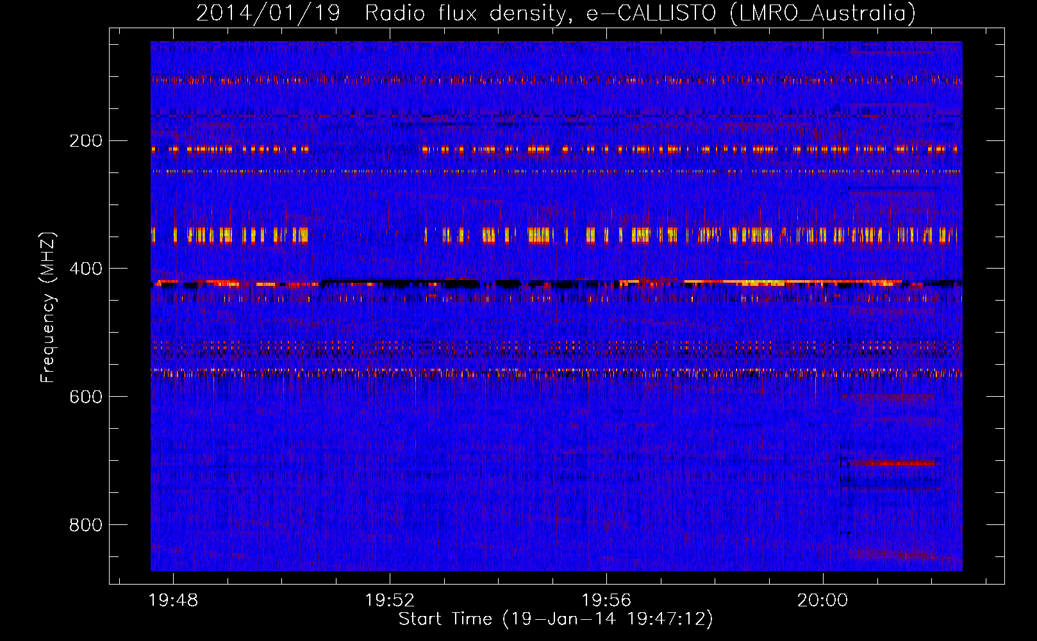Click the 'Start Time (19-Jan-14 19:47:12)' label

click(x=556, y=619)
